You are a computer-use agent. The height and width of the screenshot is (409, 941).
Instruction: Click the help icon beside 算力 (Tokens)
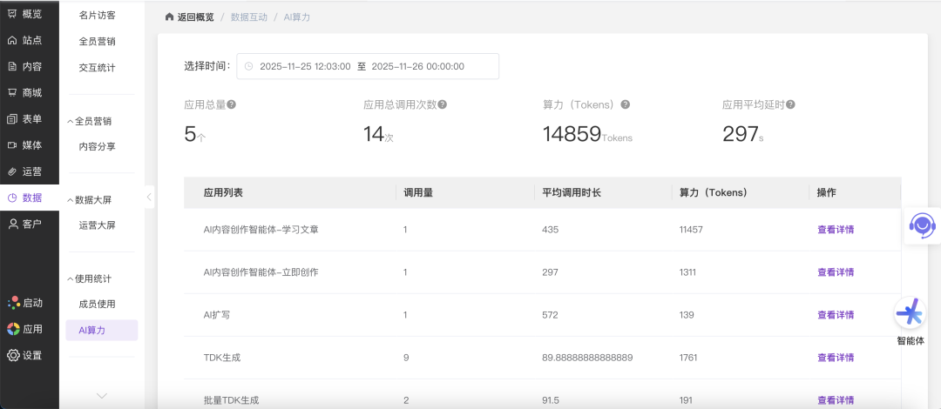(x=625, y=104)
